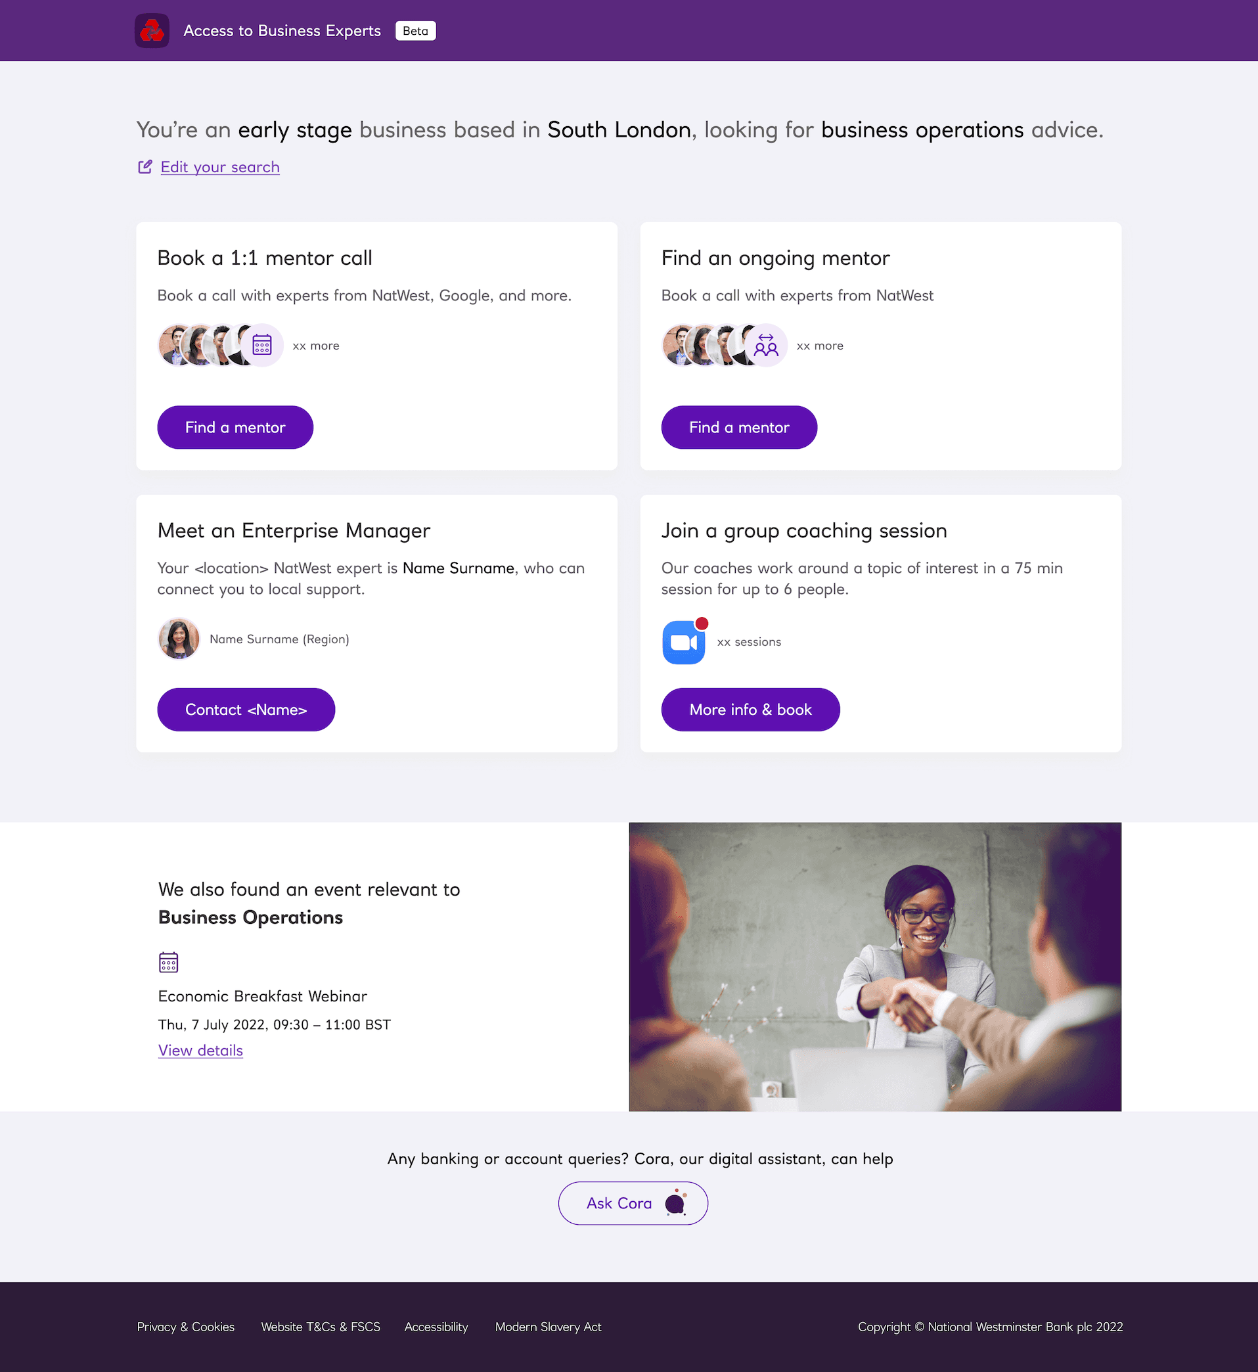Click the pencil edit icon
1258x1372 pixels.
click(145, 167)
